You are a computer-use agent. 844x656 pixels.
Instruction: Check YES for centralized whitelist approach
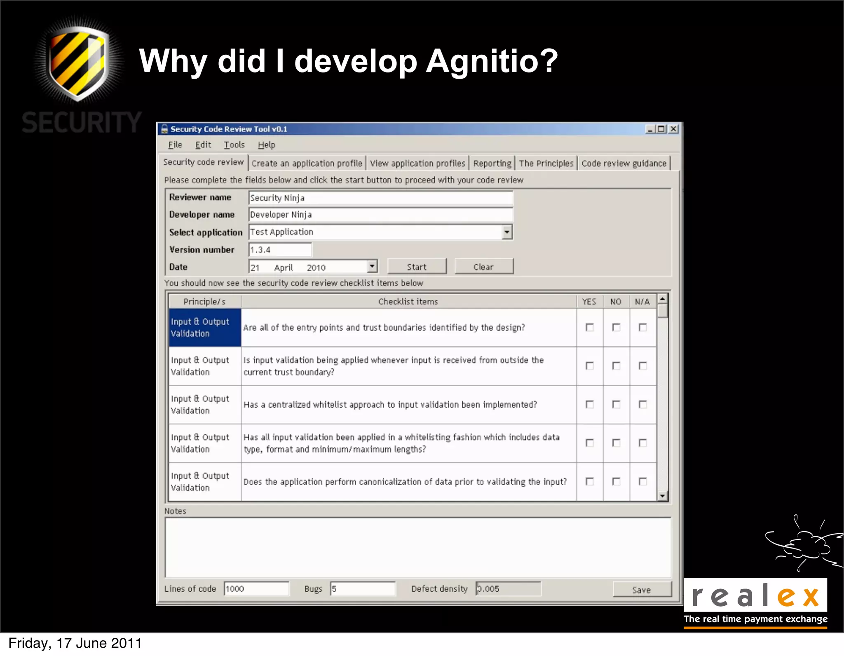point(590,404)
